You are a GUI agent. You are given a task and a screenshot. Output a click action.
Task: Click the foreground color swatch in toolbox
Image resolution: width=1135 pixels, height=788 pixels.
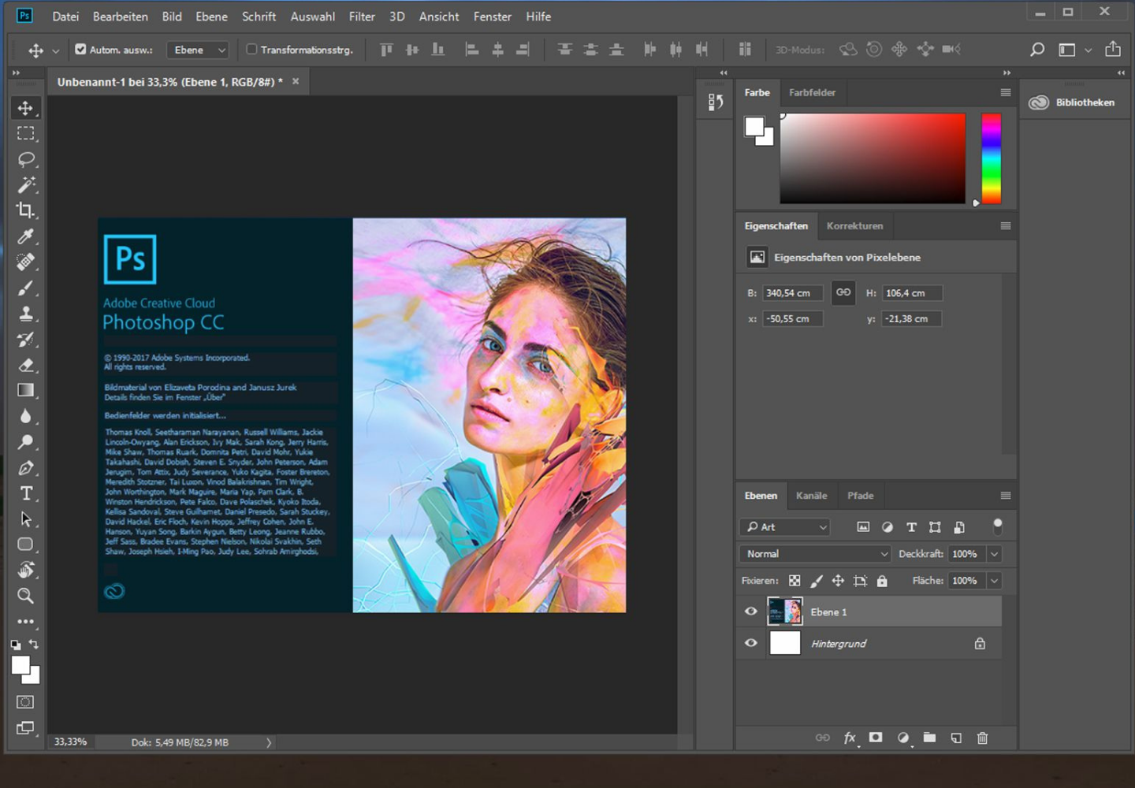point(20,666)
